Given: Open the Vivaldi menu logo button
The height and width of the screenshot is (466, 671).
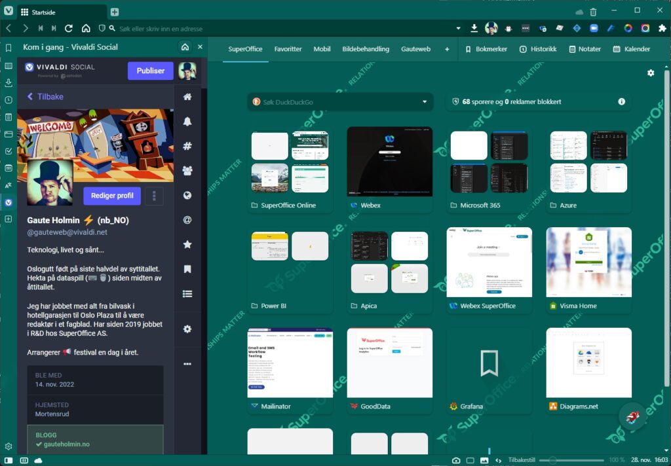Looking at the screenshot, I should click(8, 11).
